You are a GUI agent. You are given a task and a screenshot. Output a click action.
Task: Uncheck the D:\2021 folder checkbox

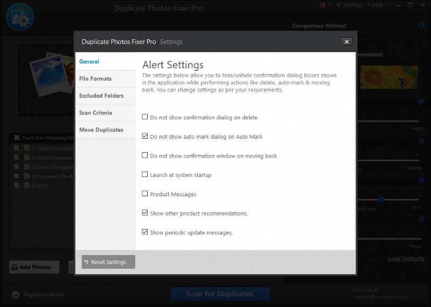coord(17,185)
